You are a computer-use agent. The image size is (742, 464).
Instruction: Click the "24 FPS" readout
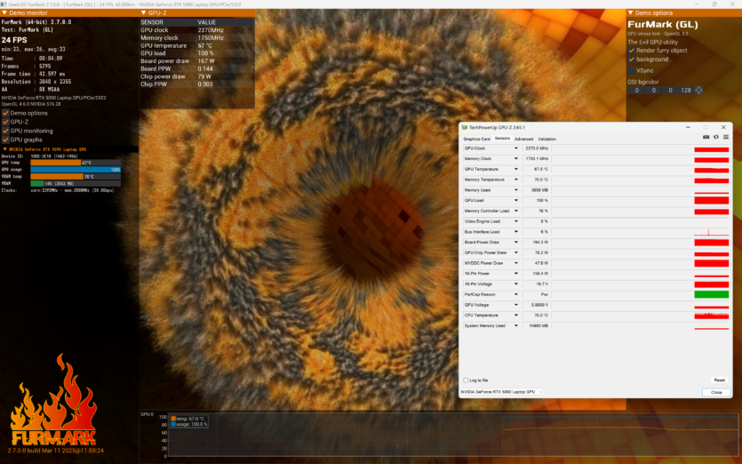coord(14,40)
